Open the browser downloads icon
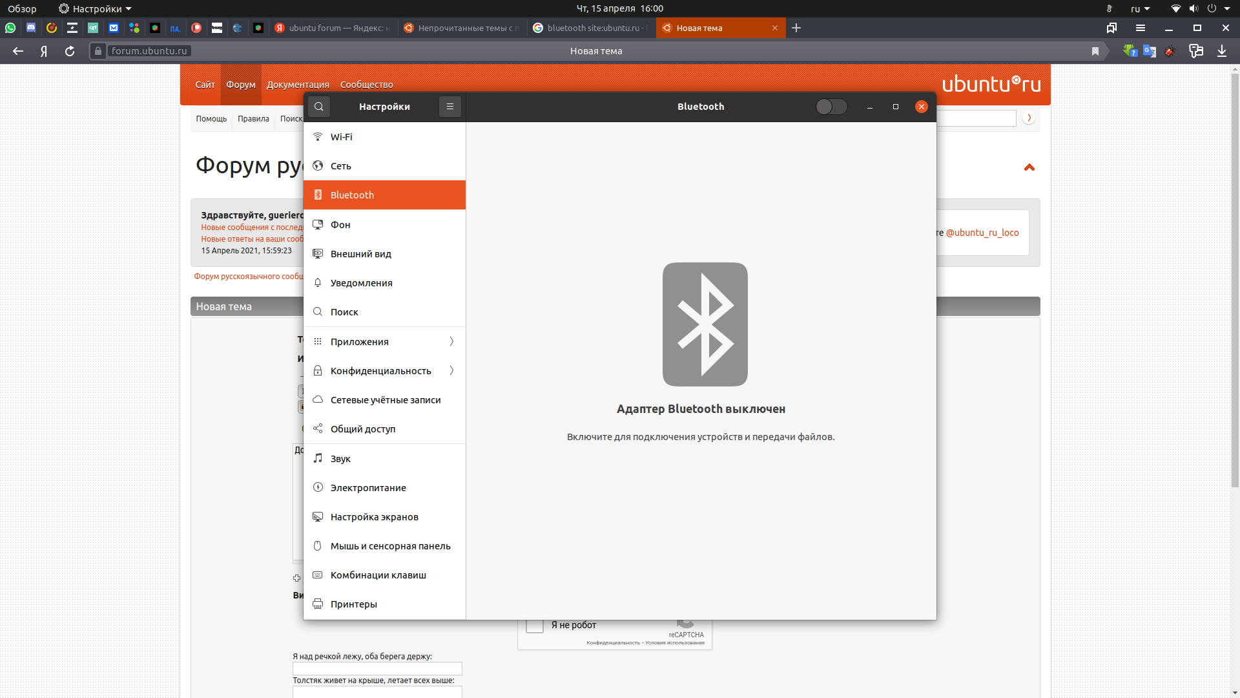Screen dimensions: 1240x698 tap(1222, 51)
